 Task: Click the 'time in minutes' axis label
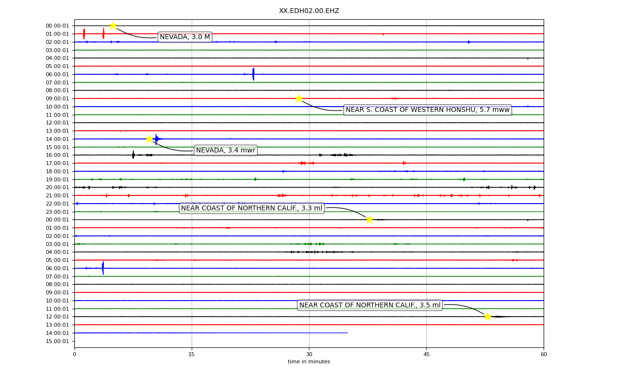point(309,362)
